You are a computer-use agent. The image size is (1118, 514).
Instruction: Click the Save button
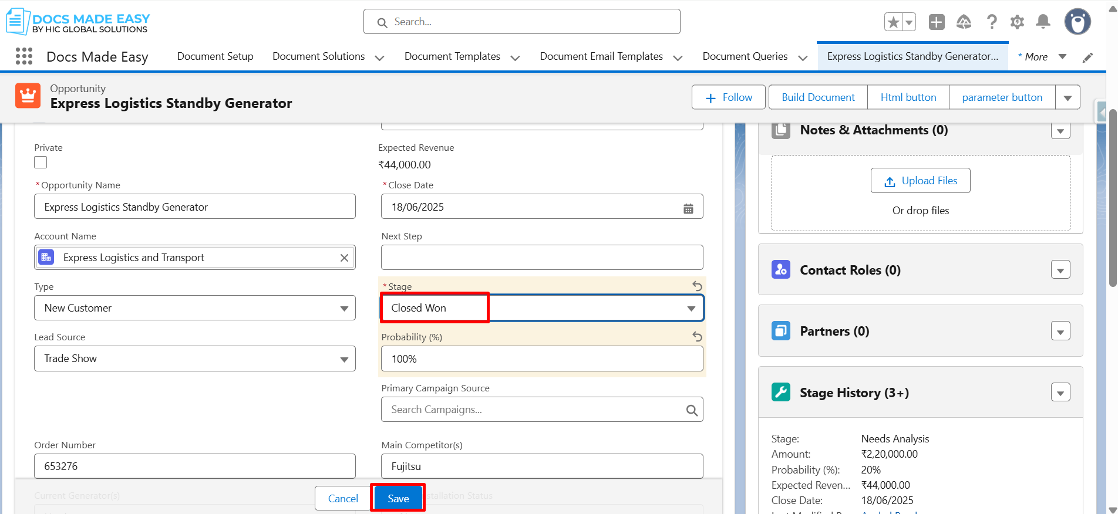(x=398, y=498)
